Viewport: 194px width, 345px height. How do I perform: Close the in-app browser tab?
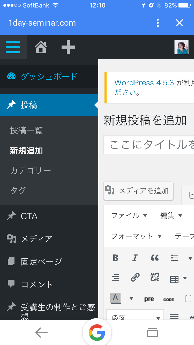[x=180, y=23]
